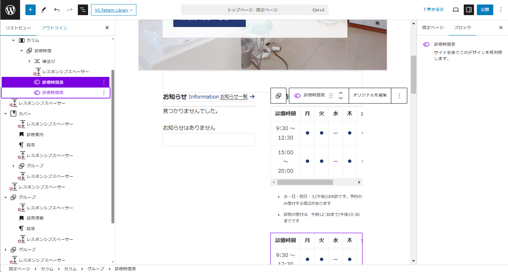Click 下書き保存 to save draft
Viewport: 508px width, 272px height.
tap(433, 10)
